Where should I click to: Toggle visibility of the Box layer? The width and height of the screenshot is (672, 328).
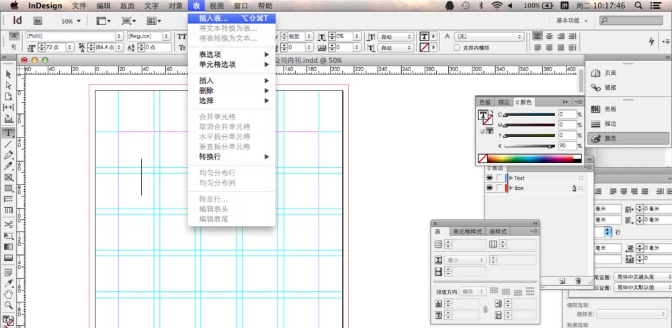(x=489, y=188)
